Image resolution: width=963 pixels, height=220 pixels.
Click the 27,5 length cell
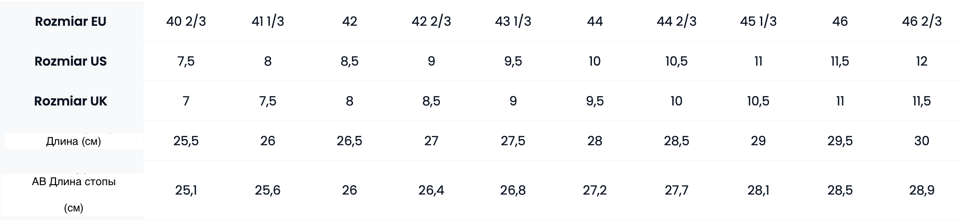513,141
